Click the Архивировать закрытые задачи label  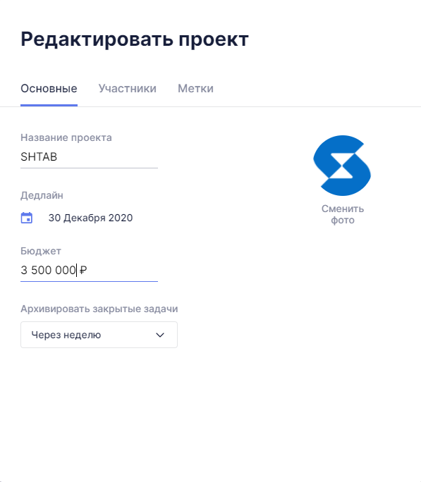[99, 309]
